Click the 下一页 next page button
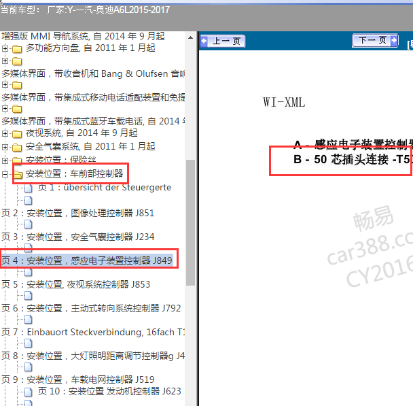This screenshot has height=406, width=413. click(375, 40)
